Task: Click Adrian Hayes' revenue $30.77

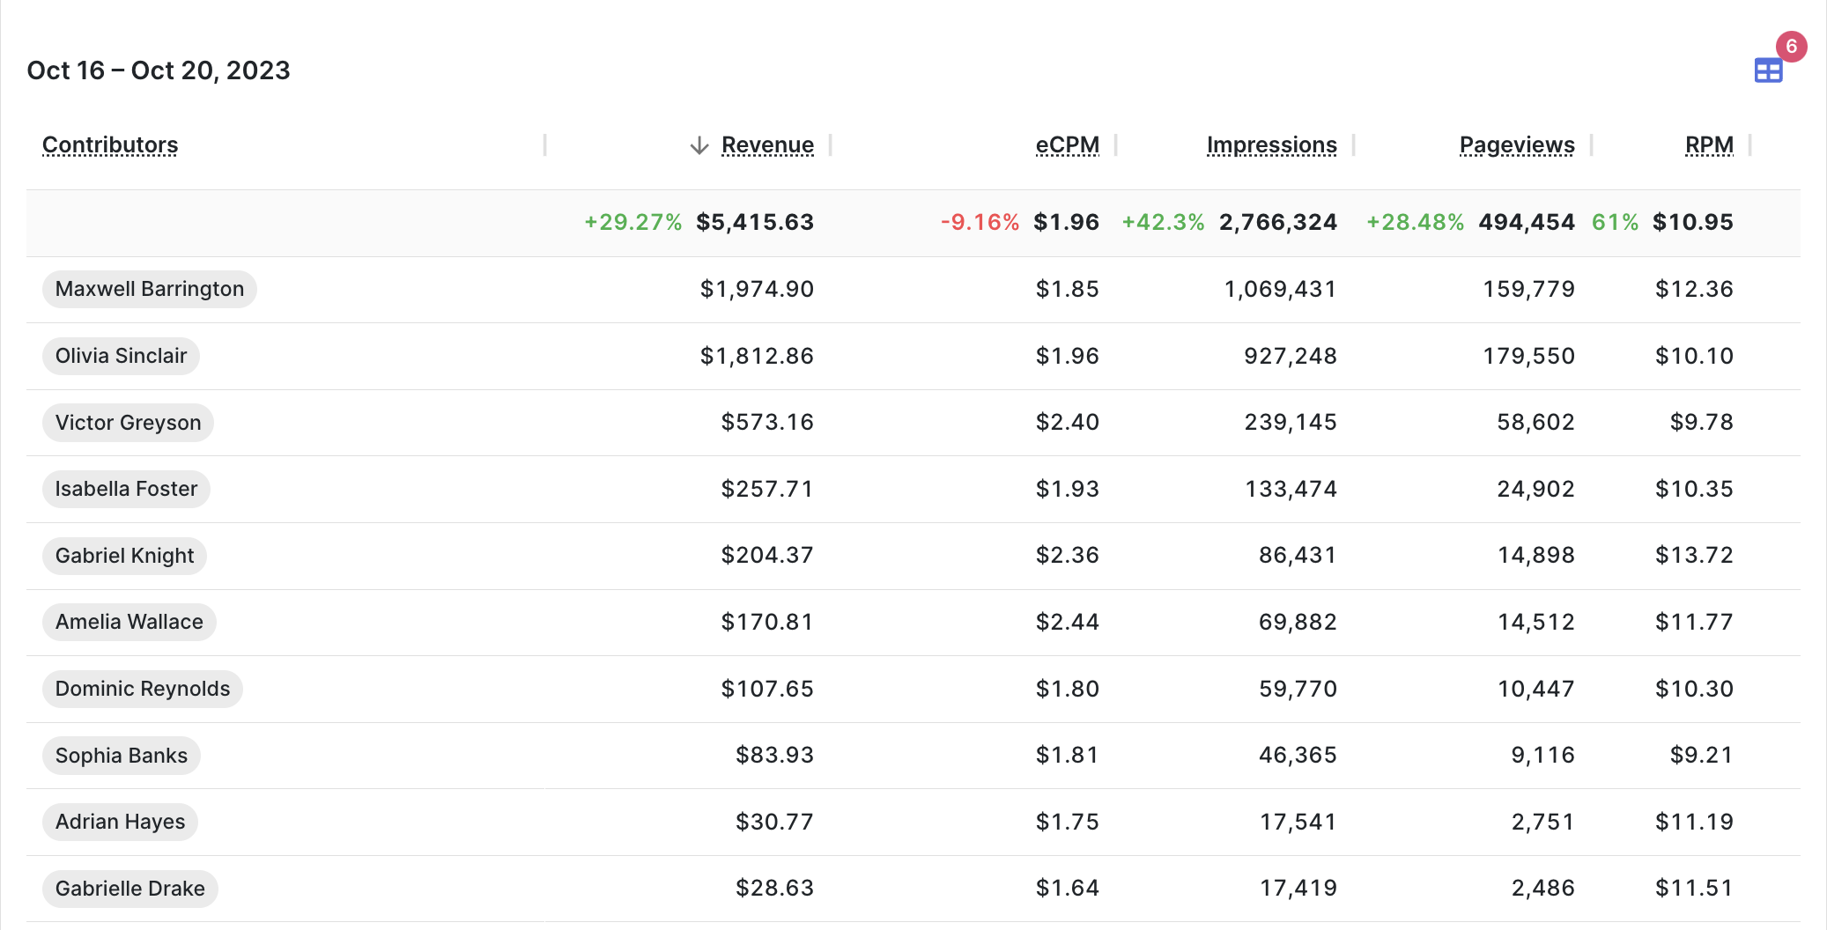Action: click(x=774, y=822)
